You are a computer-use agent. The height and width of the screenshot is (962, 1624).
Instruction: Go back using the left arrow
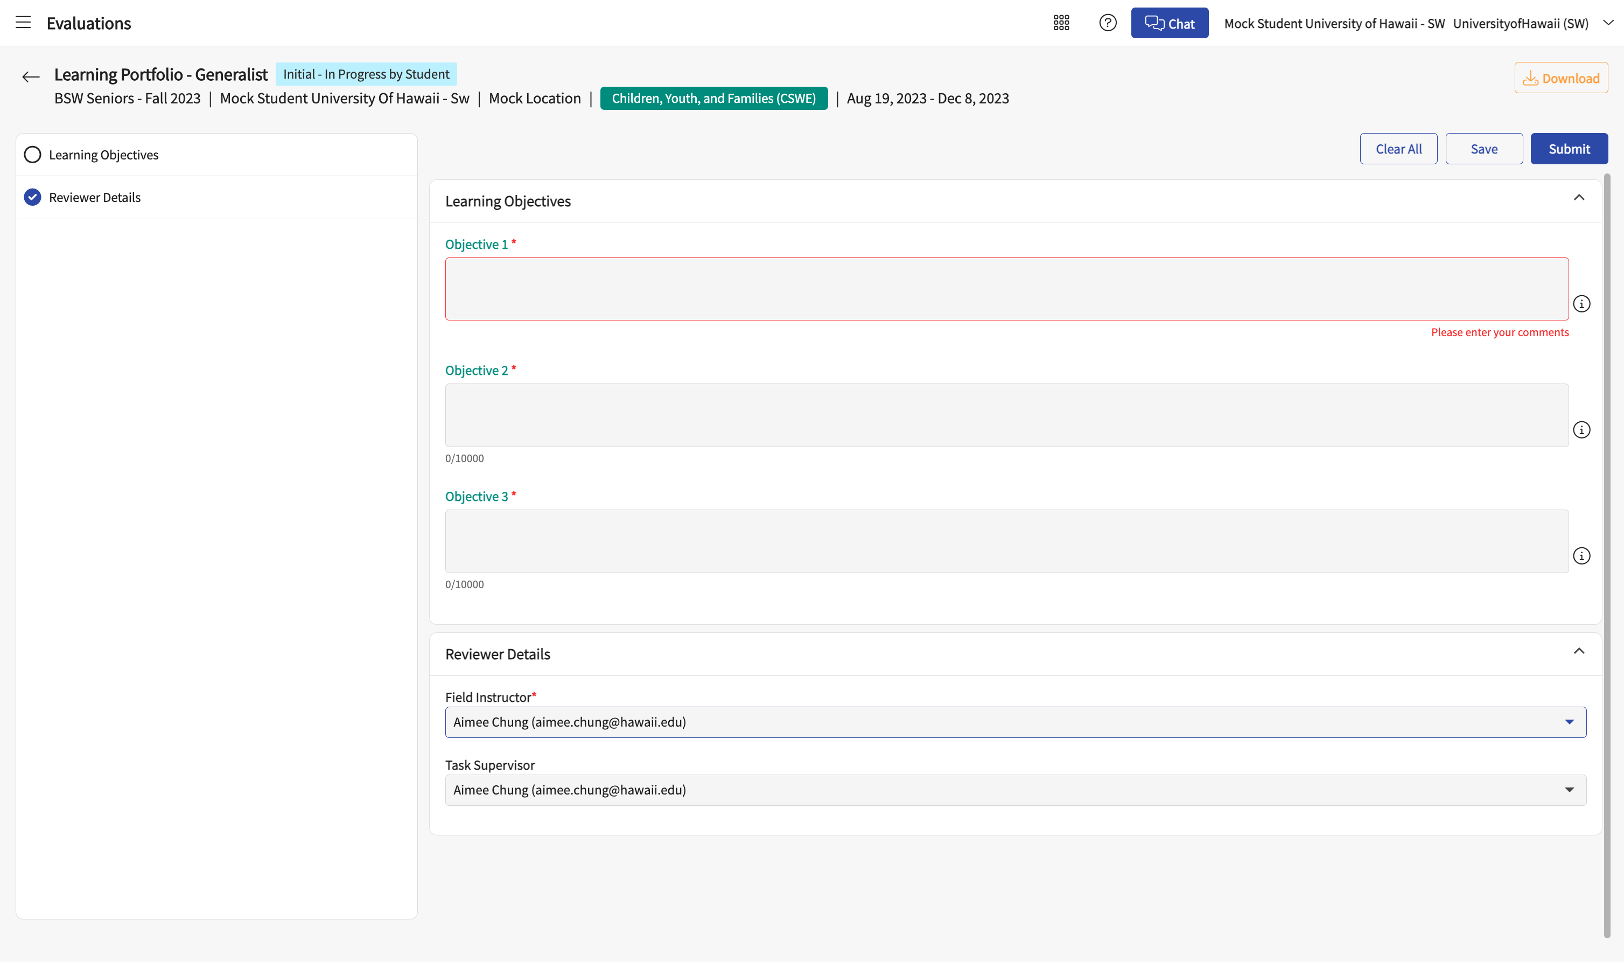tap(31, 77)
